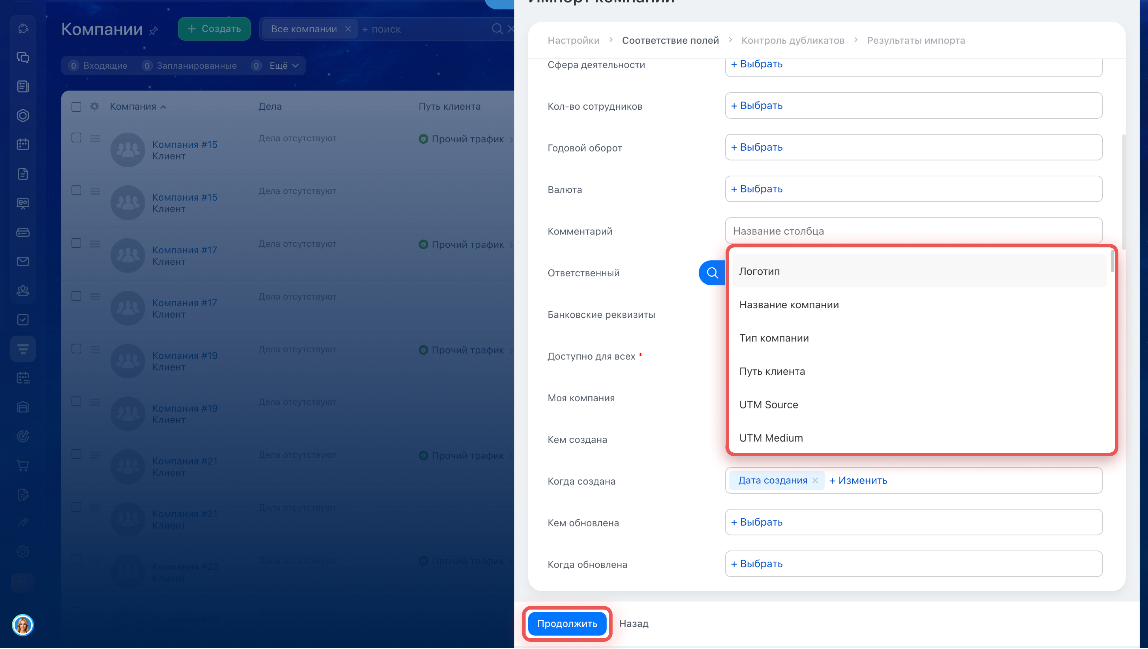Viewport: 1148px width, 649px height.
Task: Open the chat messages sidebar icon
Action: [23, 57]
